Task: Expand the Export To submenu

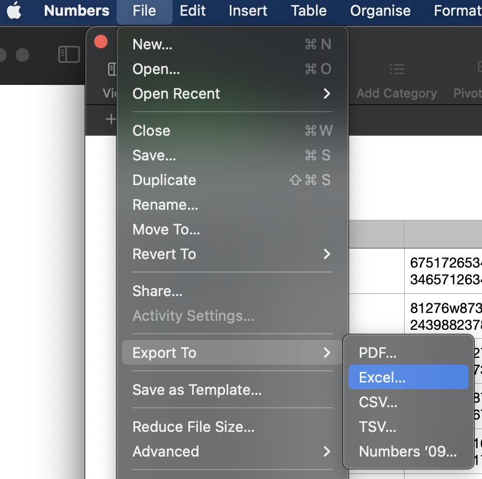Action: [x=233, y=353]
